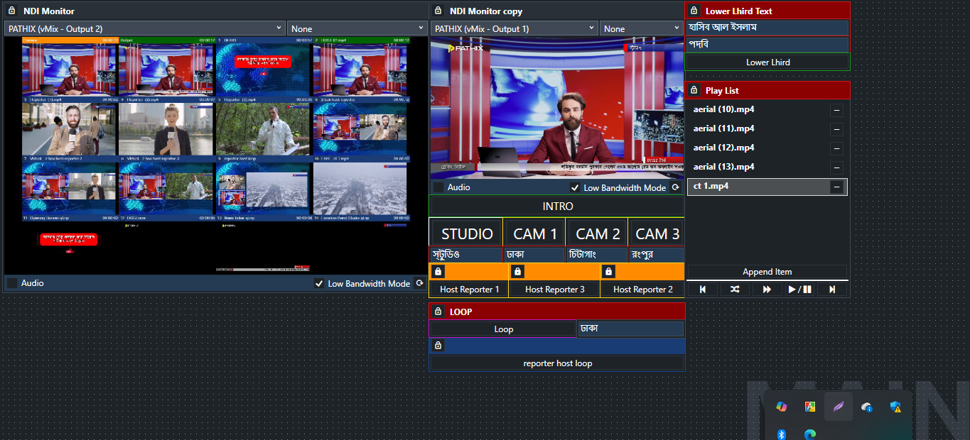This screenshot has width=970, height=440.
Task: Click the shuffle icon in Play List
Action: pyautogui.click(x=734, y=290)
